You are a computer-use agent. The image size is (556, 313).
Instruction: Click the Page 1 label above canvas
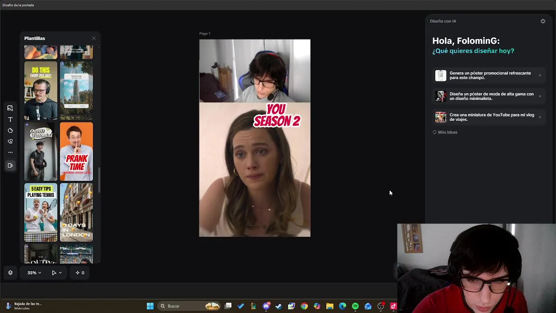[205, 33]
